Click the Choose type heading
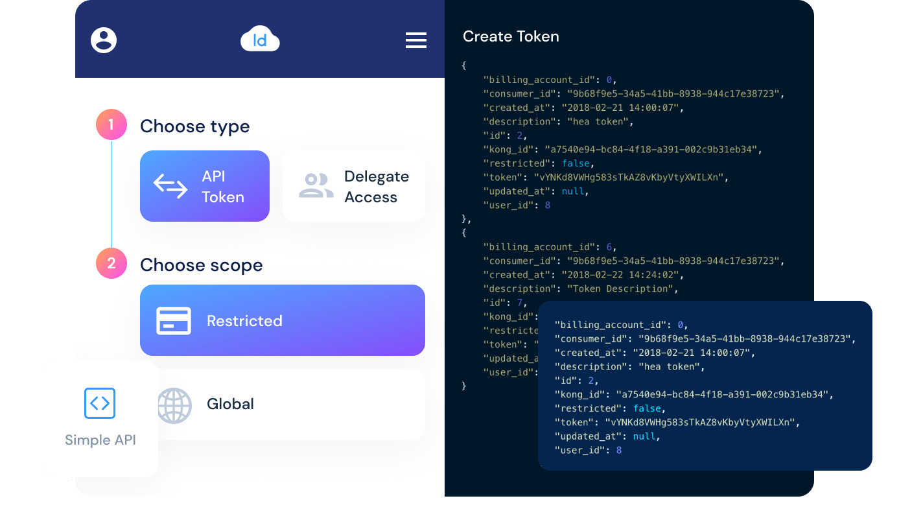Image resolution: width=923 pixels, height=529 pixels. [x=194, y=126]
